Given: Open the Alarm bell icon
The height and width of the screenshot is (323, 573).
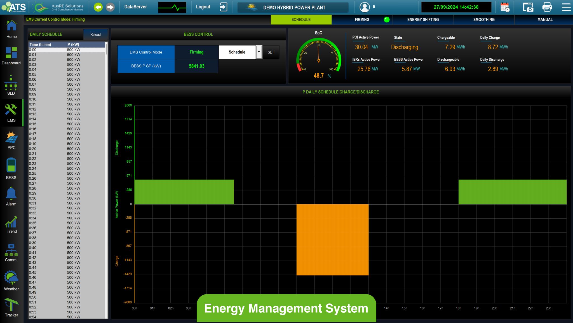Looking at the screenshot, I should [11, 193].
